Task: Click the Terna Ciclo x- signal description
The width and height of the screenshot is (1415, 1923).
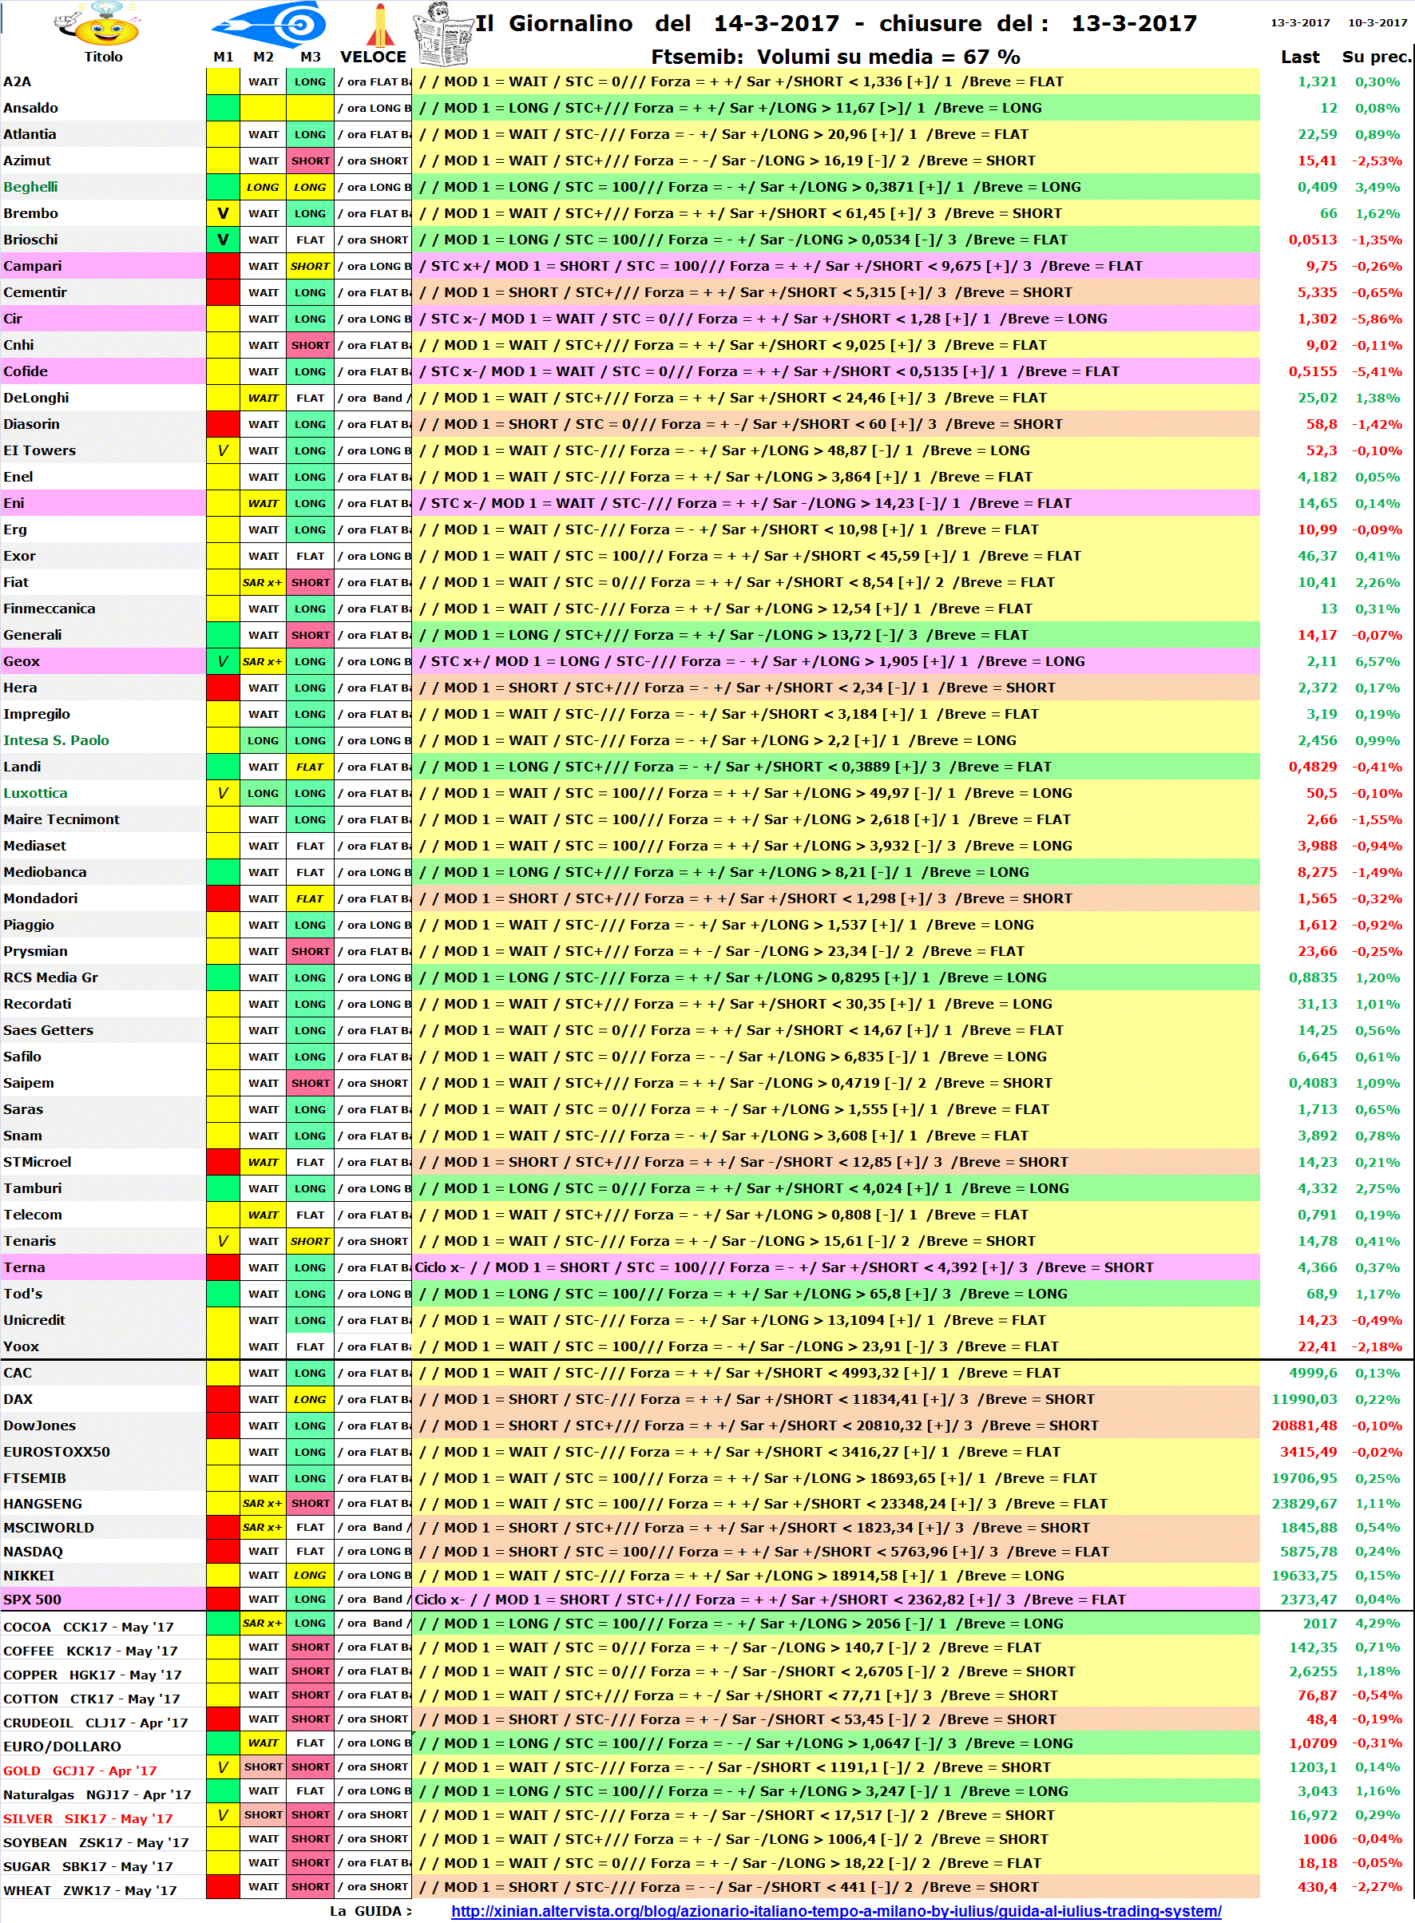Action: 836,1267
